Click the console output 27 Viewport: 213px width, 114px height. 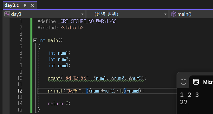(x=184, y=102)
